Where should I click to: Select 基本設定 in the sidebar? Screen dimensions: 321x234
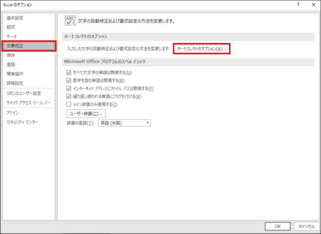(15, 18)
